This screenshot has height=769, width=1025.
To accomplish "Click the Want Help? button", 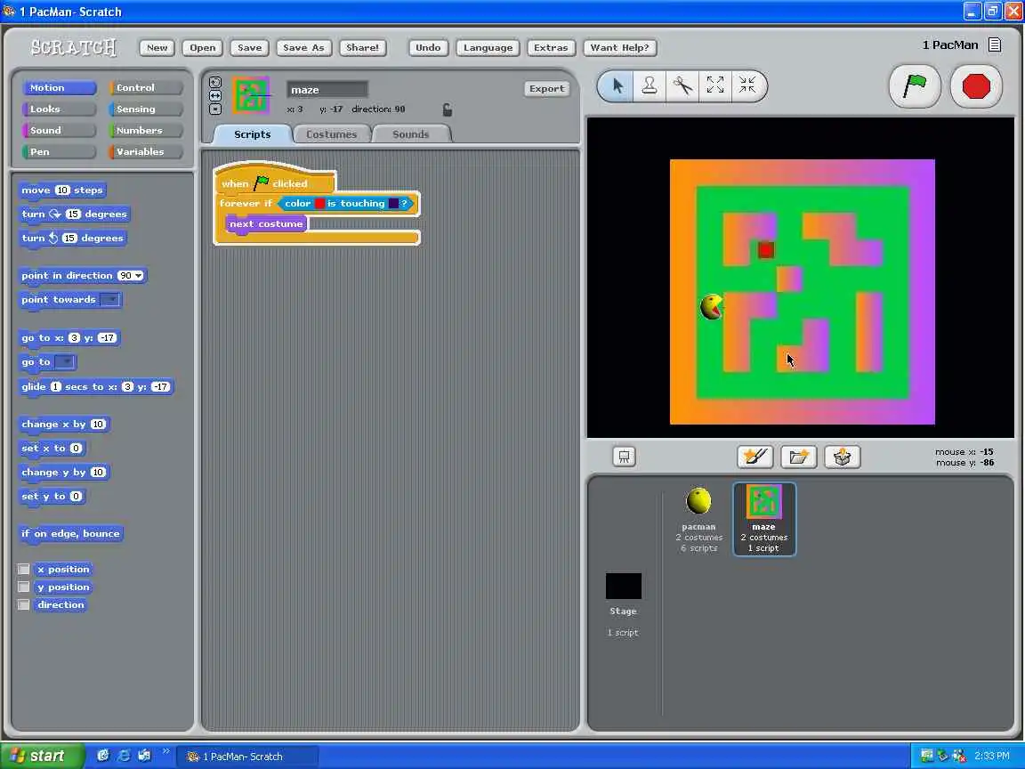I will coord(619,48).
